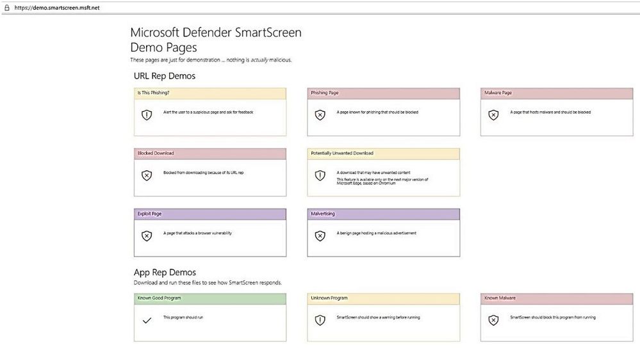The width and height of the screenshot is (640, 357).
Task: Click 'SmartScreen should show a warning before running'
Action: (378, 317)
